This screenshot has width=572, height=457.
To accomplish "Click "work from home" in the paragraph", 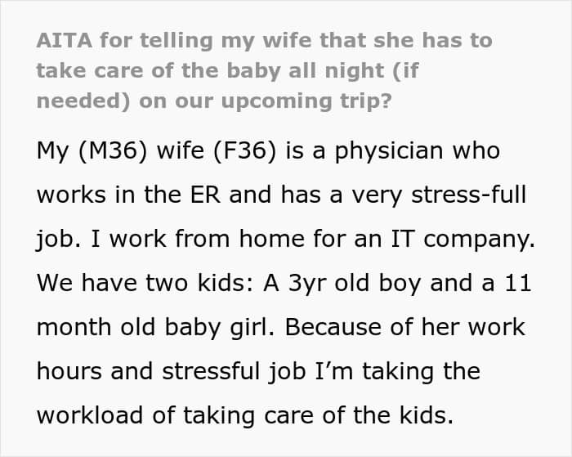I will 207,240.
